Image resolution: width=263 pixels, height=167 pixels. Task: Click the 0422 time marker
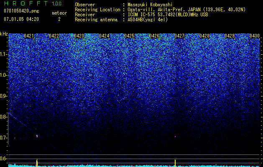coord(54,36)
